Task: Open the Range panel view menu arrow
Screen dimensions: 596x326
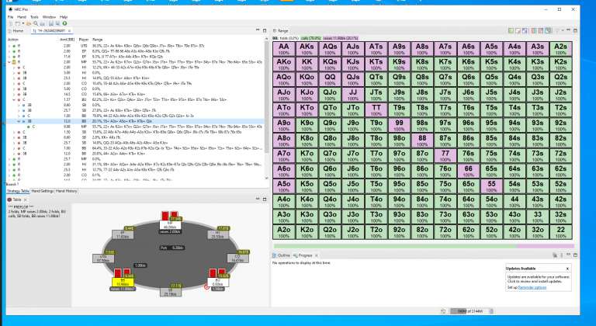Action: [563, 31]
